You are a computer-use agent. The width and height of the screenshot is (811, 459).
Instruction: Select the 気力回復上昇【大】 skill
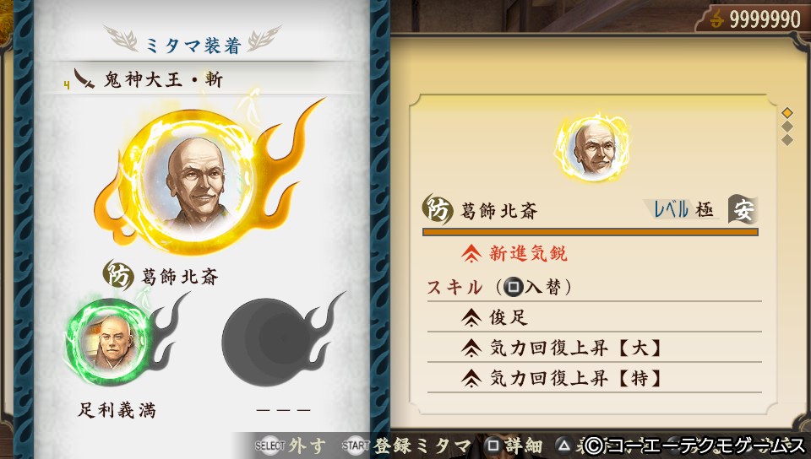pyautogui.click(x=594, y=348)
